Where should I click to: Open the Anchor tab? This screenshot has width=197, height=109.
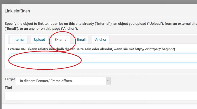tap(101, 40)
